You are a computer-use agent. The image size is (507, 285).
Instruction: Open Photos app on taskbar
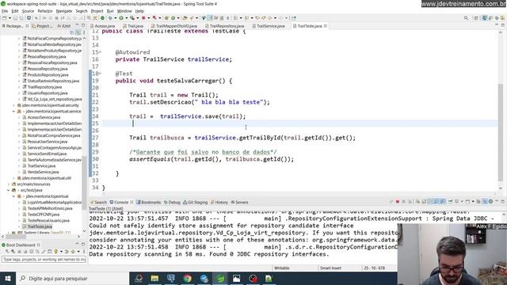(x=236, y=278)
